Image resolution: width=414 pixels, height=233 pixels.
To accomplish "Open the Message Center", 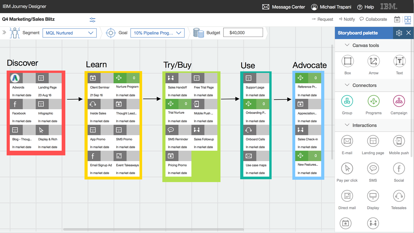I will [283, 7].
